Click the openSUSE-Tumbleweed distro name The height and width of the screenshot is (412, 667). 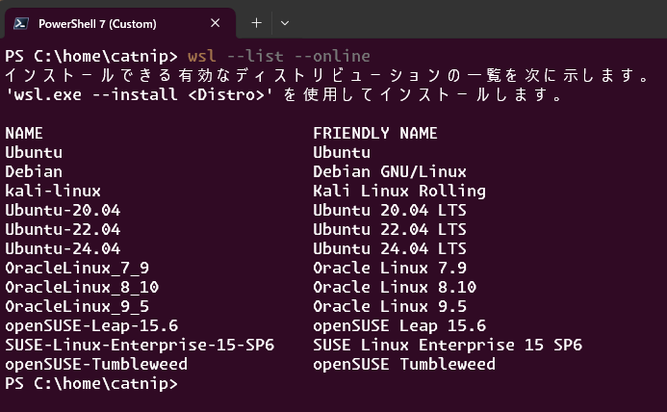click(96, 364)
